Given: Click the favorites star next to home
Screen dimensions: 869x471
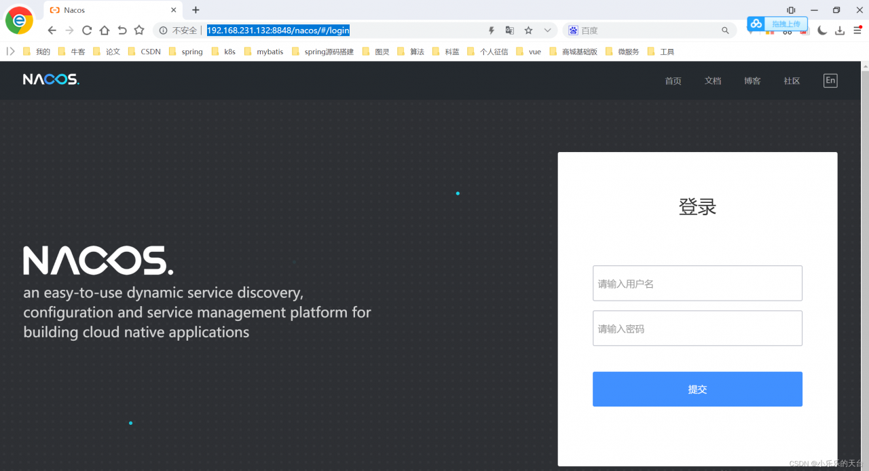Looking at the screenshot, I should click(x=139, y=31).
